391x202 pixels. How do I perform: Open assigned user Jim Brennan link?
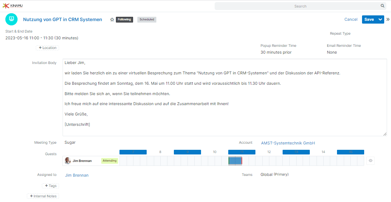pyautogui.click(x=77, y=175)
